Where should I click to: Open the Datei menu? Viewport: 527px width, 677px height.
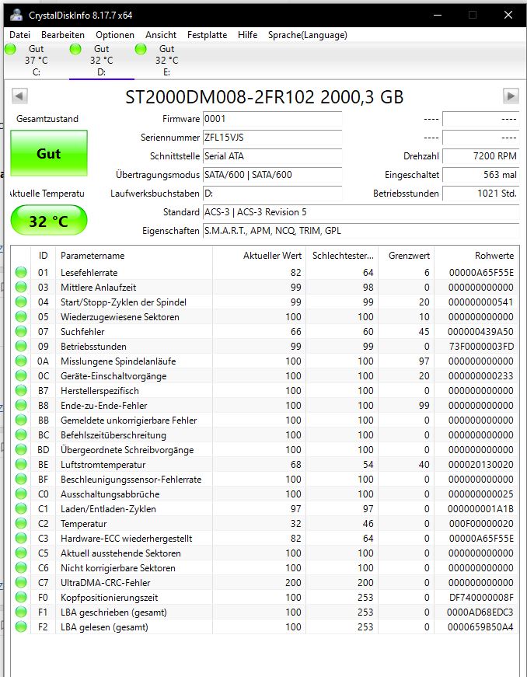coord(20,35)
